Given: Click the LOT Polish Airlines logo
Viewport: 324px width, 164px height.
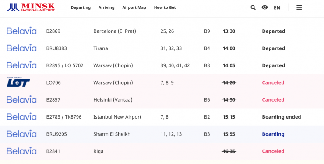Looking at the screenshot, I should pos(18,82).
